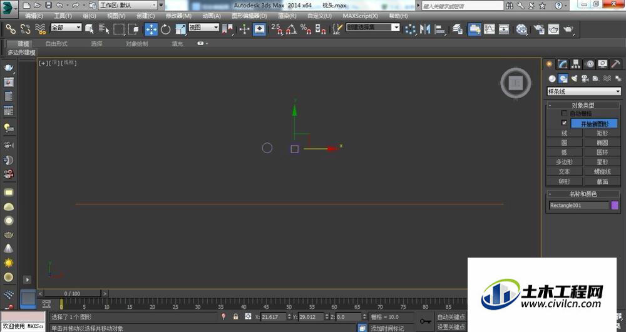The height and width of the screenshot is (332, 626).
Task: Collapse the 名称和颜色 rollout
Action: pos(583,194)
